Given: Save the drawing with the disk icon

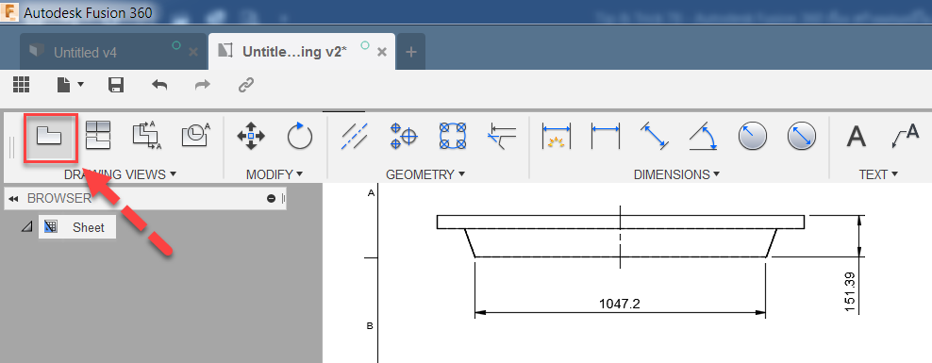Looking at the screenshot, I should (x=116, y=85).
